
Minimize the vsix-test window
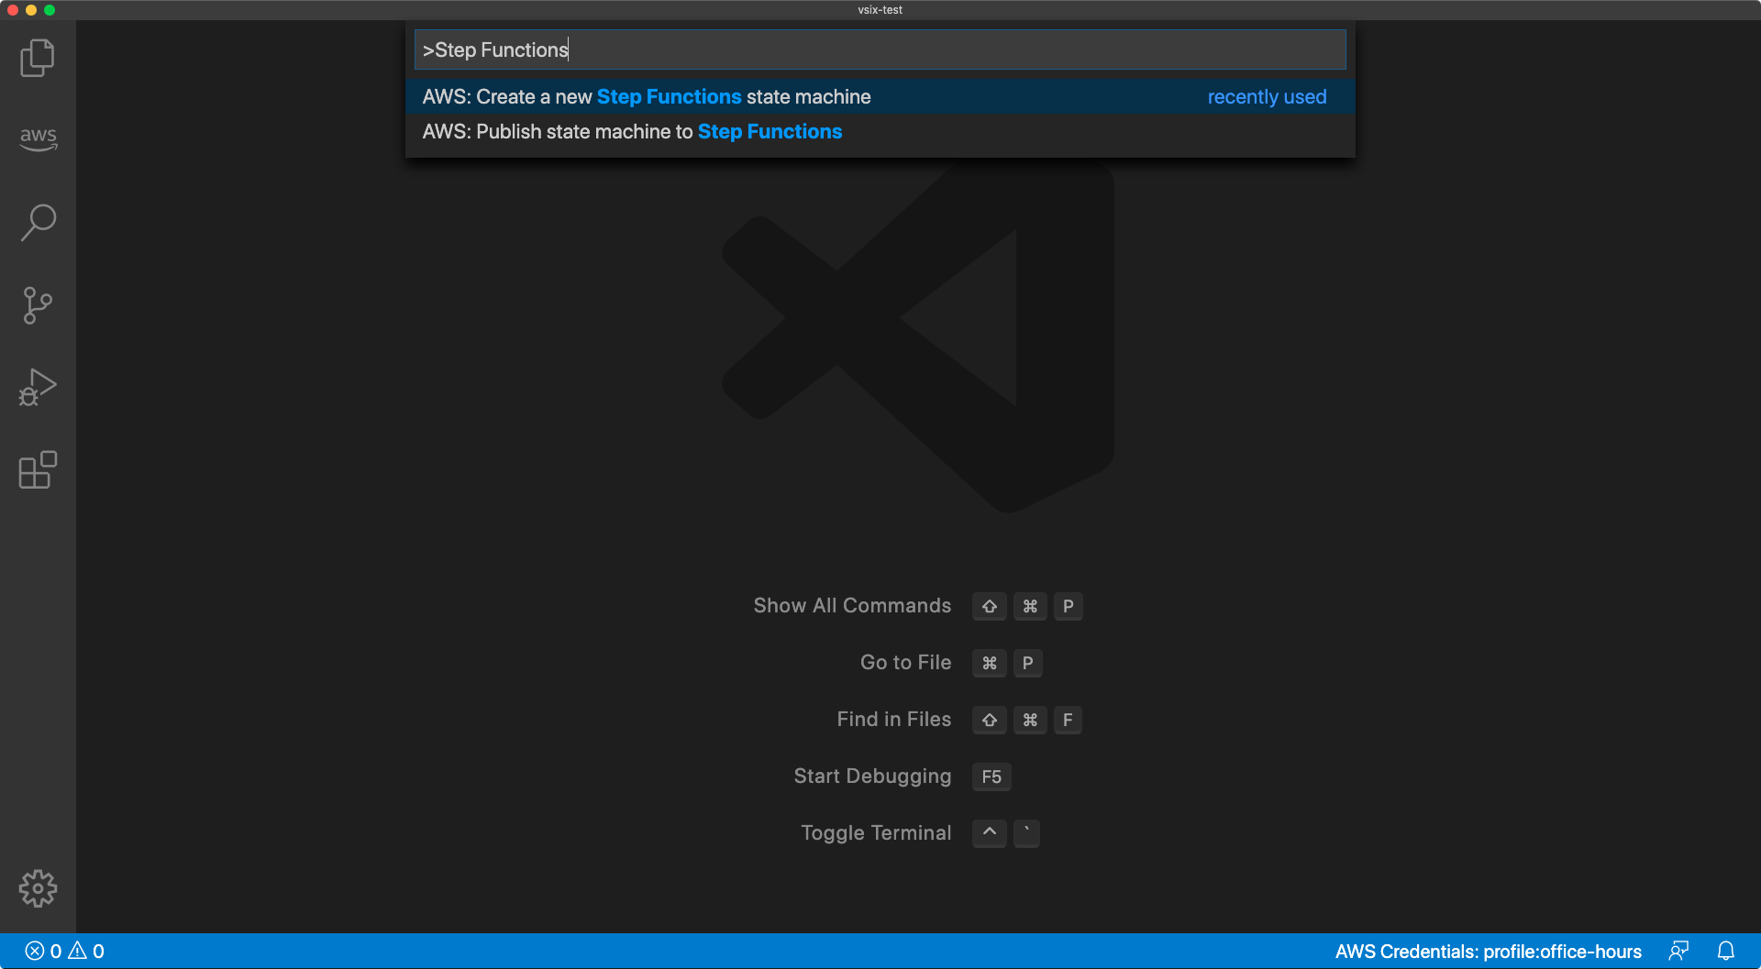coord(31,10)
